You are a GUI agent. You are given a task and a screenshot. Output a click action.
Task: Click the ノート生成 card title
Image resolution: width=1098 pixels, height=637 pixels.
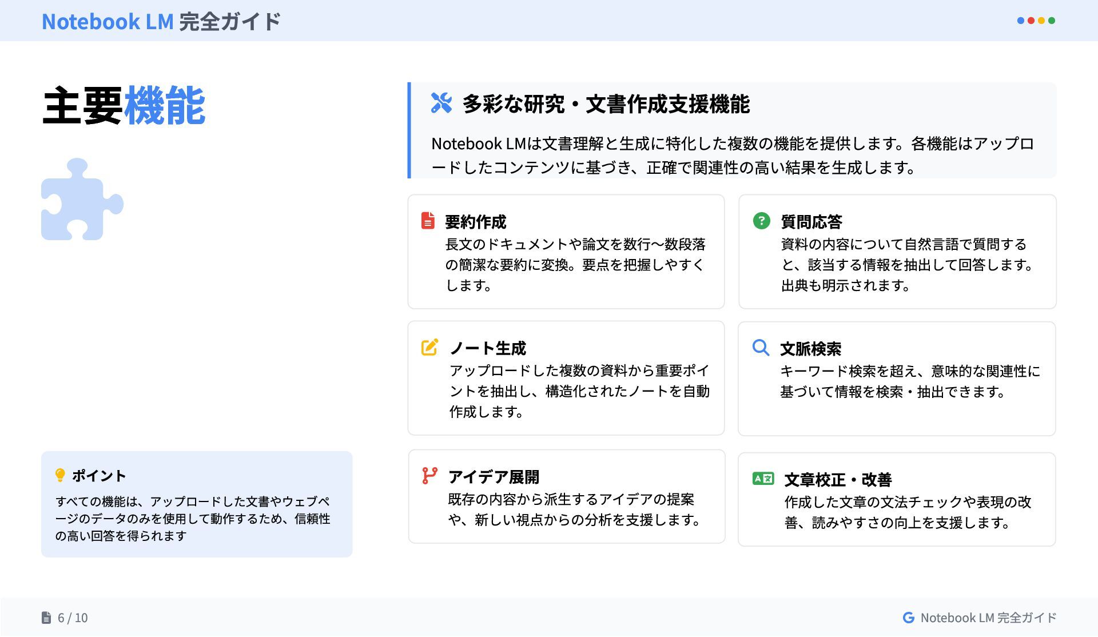tap(487, 348)
